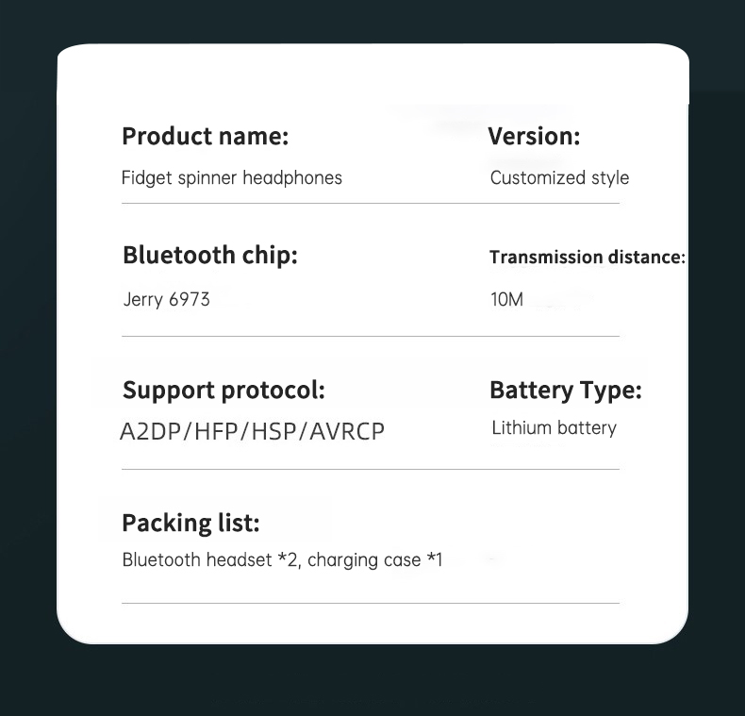745x716 pixels.
Task: Click the 'Bluetooth chip:' heading
Action: (x=210, y=256)
